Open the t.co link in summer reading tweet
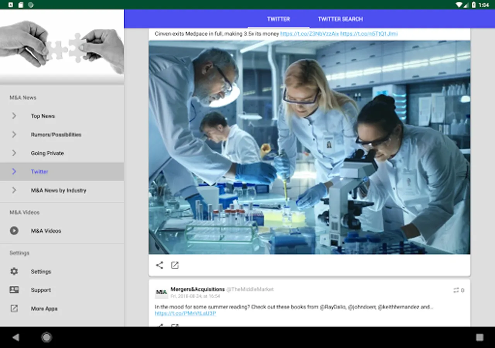 (185, 314)
